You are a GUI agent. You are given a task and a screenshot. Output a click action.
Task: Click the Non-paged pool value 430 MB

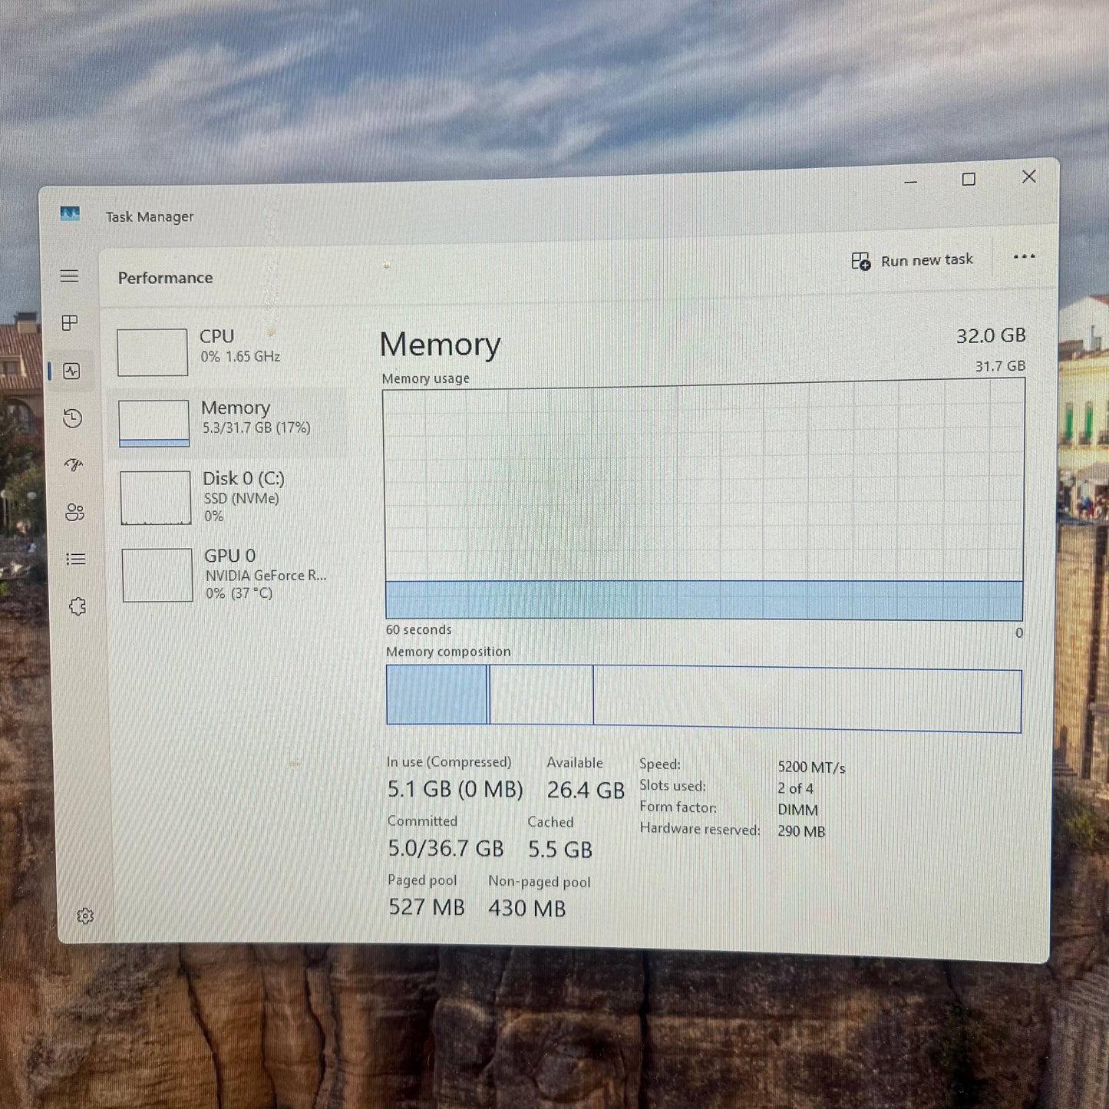[x=526, y=909]
